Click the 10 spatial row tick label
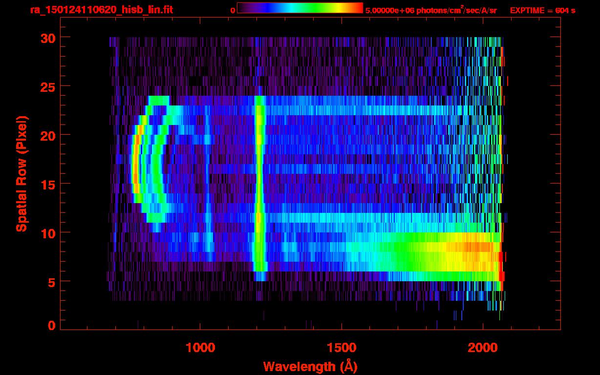The image size is (600, 375). coord(48,232)
